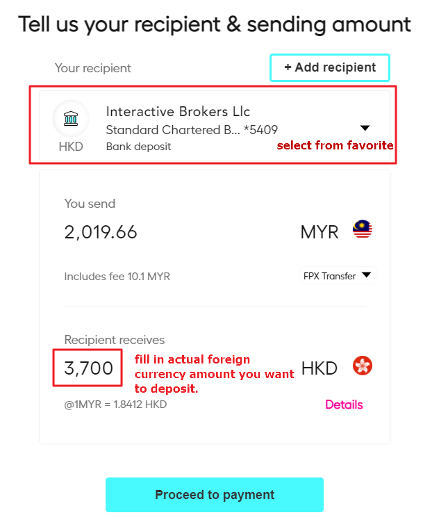The image size is (423, 531).
Task: Click the Hong Kong flag icon
Action: coord(363,366)
